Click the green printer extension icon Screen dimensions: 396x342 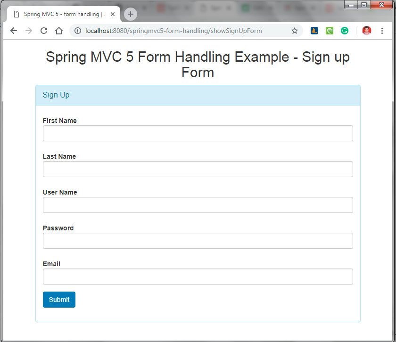(330, 31)
